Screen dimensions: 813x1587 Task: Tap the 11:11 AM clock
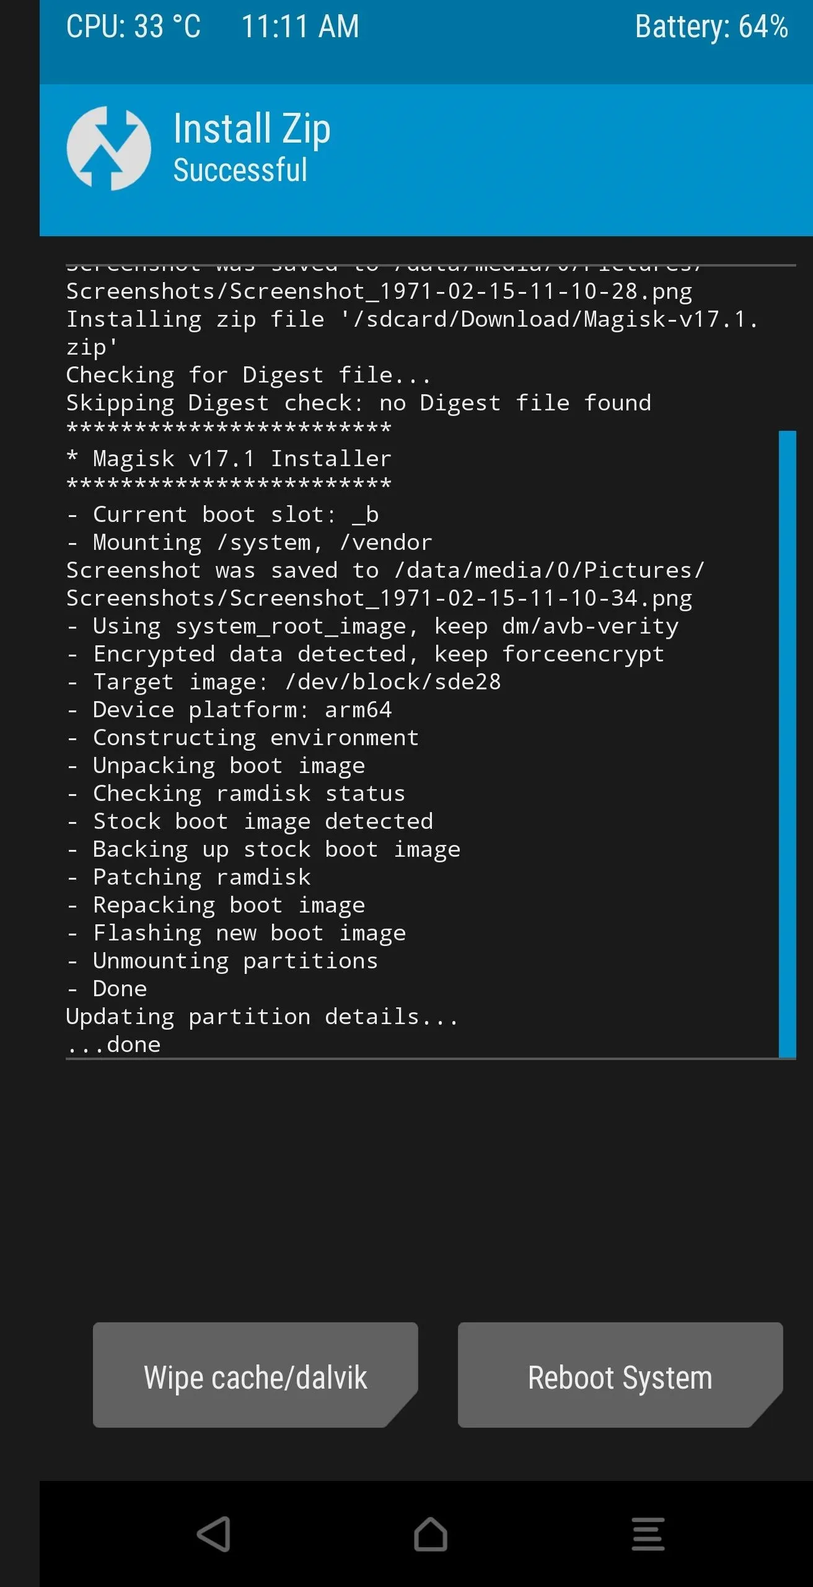pos(300,27)
